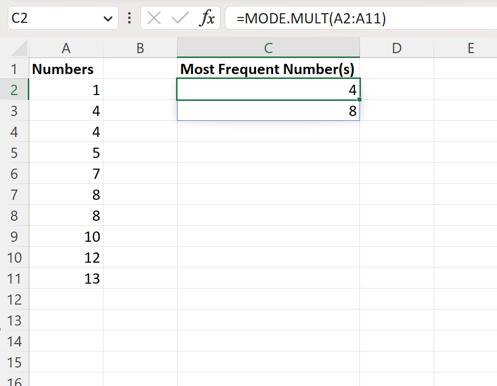Viewport: 497px width, 386px height.
Task: Select column A header
Action: tap(66, 48)
